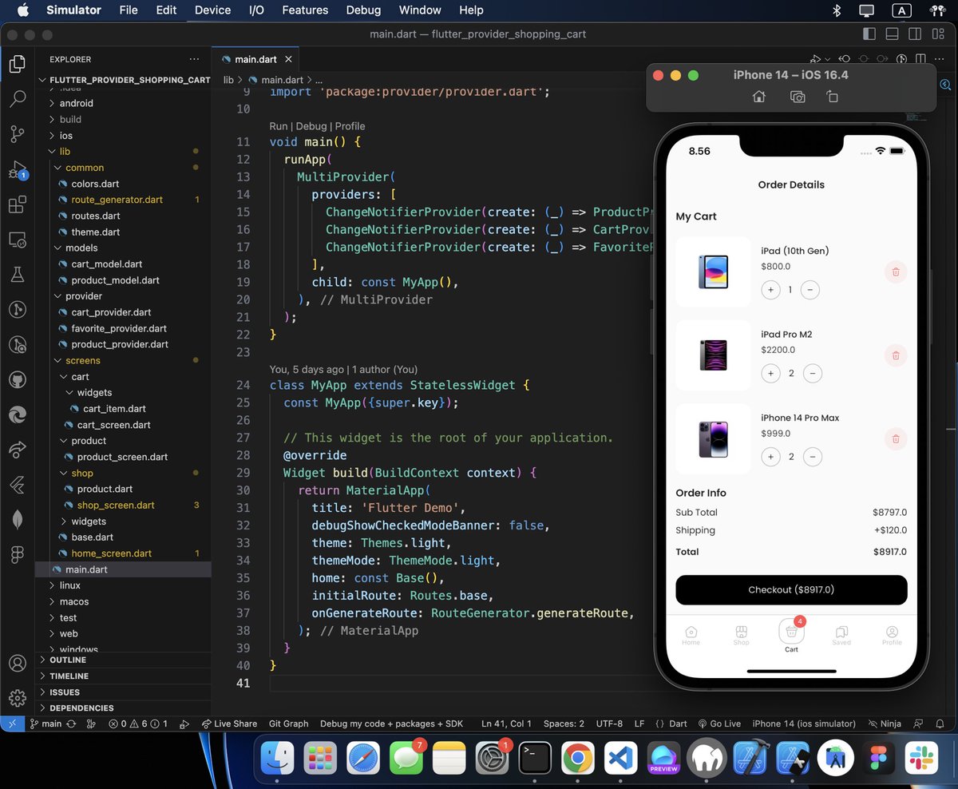Open the Figma icon in activity bar
Screen dimensions: 958x789
coord(17,553)
